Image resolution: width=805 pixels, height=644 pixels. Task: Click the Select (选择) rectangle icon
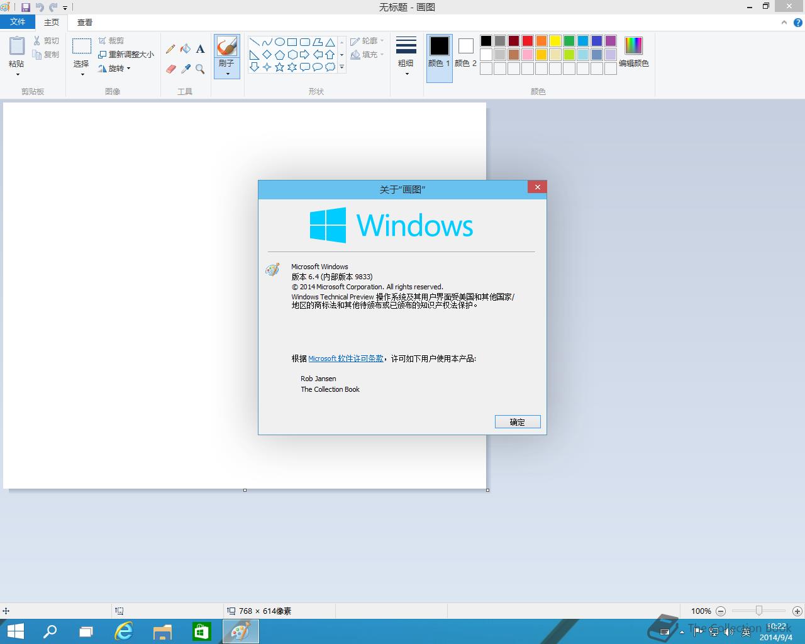pos(82,46)
